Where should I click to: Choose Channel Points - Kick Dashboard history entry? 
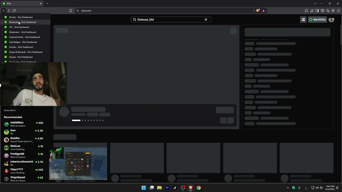(25, 37)
